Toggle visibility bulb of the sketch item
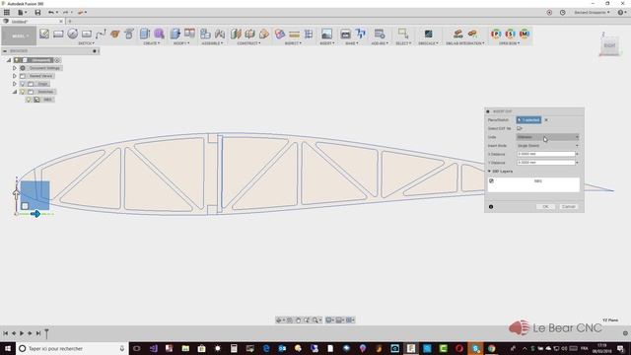The height and width of the screenshot is (355, 631). coord(29,100)
